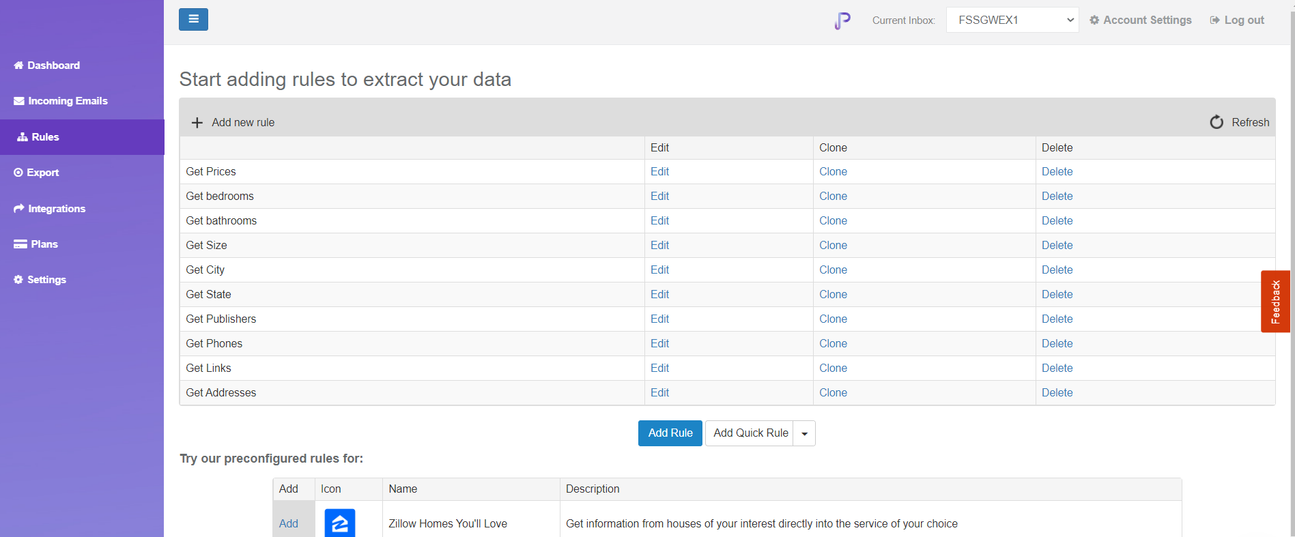Edit the Get State rule
The image size is (1295, 537).
tap(659, 295)
